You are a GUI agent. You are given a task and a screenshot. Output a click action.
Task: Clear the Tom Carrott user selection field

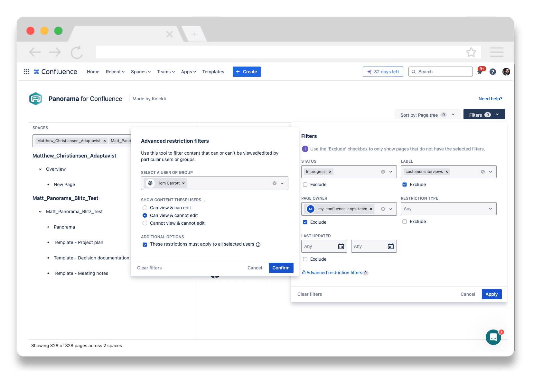(275, 183)
